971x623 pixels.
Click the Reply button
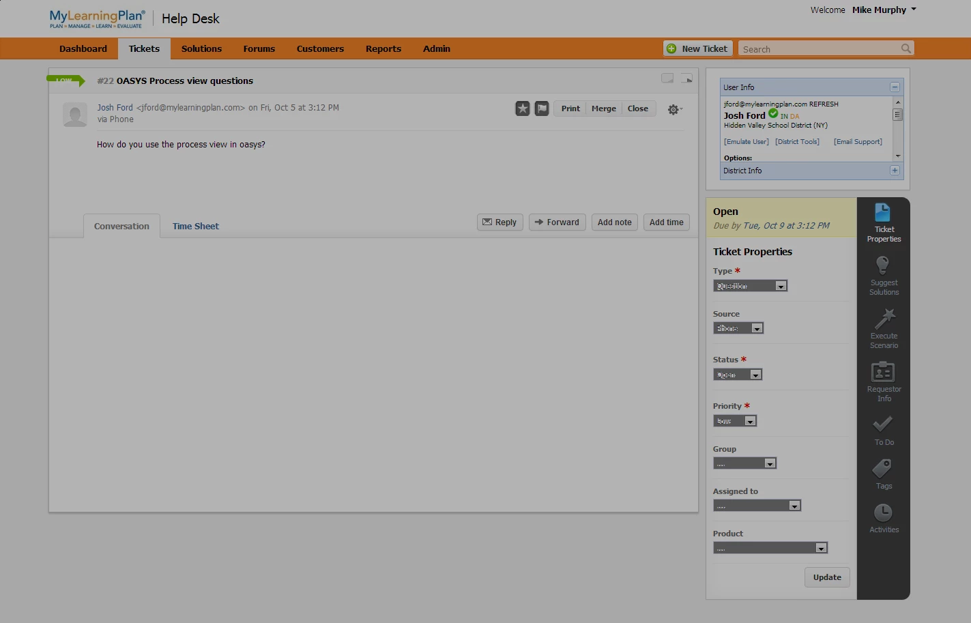[500, 222]
